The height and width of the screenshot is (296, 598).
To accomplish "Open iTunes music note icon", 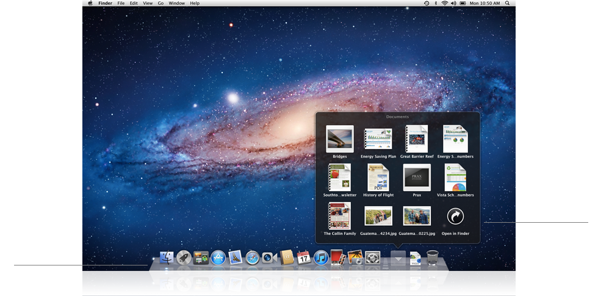I will pos(321,258).
